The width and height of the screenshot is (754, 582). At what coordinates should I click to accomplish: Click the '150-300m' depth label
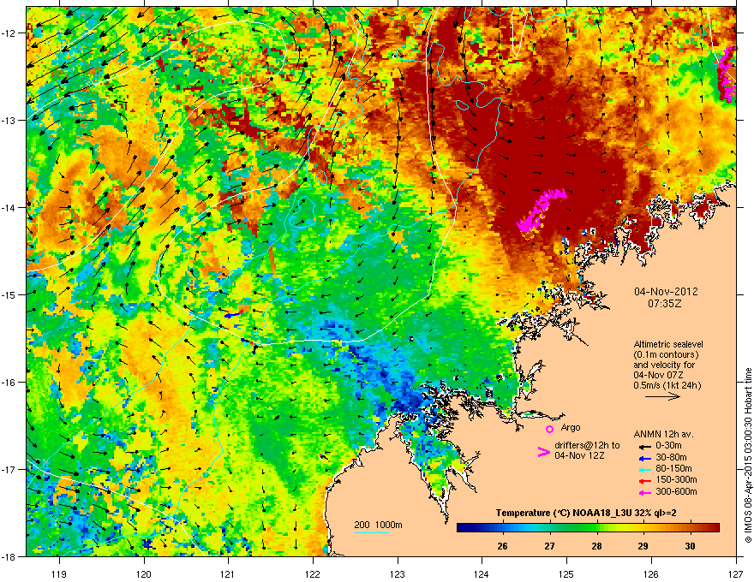point(676,479)
